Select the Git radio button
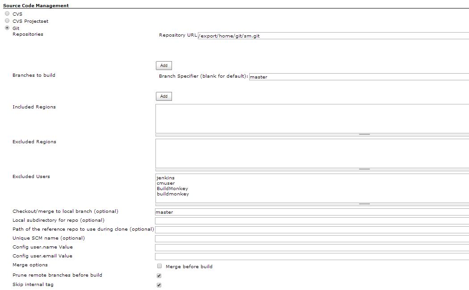 pyautogui.click(x=7, y=28)
